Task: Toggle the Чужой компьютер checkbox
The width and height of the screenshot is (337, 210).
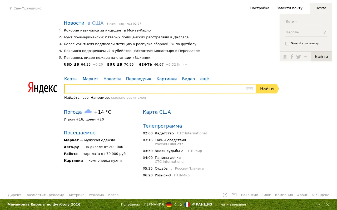Action: coord(287,44)
